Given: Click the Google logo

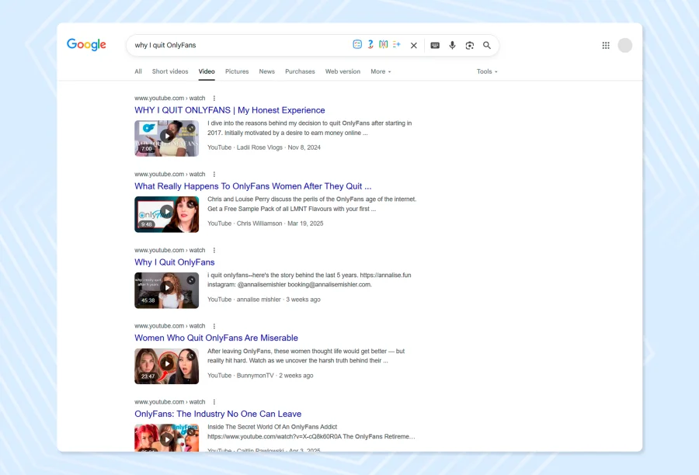Looking at the screenshot, I should point(86,45).
